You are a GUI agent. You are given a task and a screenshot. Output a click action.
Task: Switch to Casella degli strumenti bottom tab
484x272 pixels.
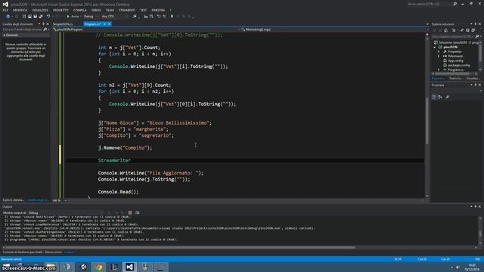38,200
